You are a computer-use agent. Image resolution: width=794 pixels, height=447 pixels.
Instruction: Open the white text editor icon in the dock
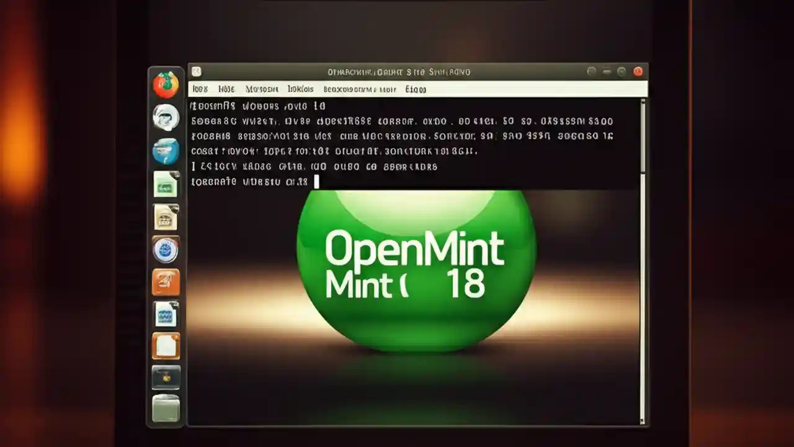pos(165,346)
